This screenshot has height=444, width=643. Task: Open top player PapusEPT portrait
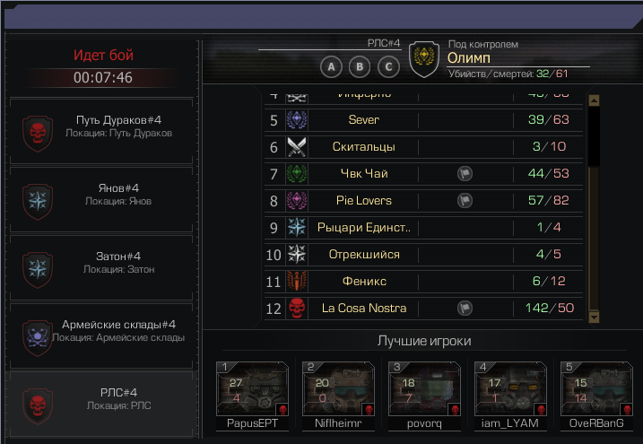pyautogui.click(x=252, y=396)
